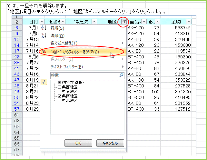Expand 色で並べ替え submenu arrow

[x=123, y=43]
